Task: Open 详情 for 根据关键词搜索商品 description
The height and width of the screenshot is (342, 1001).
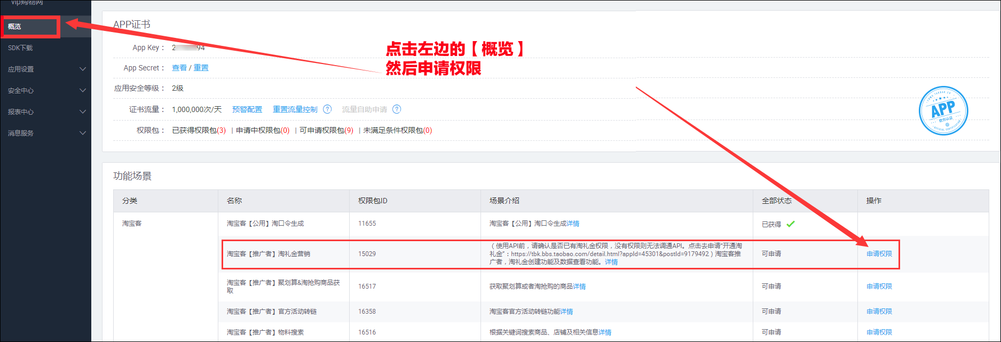Action: 605,332
